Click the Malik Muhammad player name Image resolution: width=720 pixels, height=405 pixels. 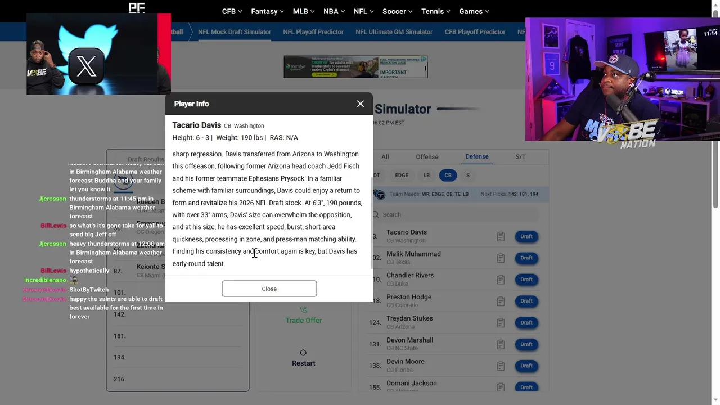tap(413, 254)
